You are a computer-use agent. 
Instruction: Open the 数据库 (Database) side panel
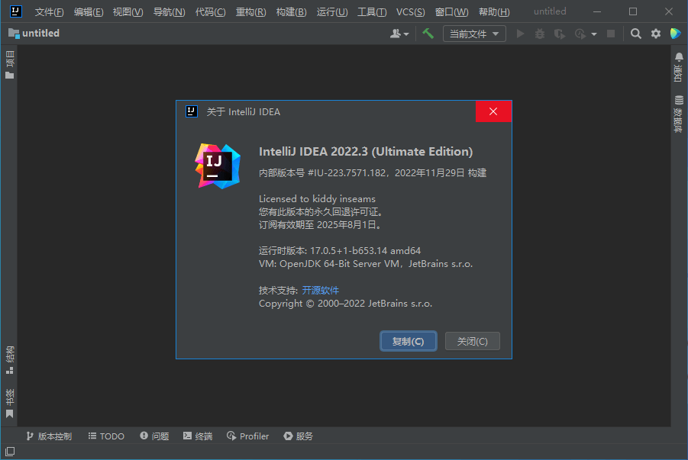pyautogui.click(x=678, y=114)
